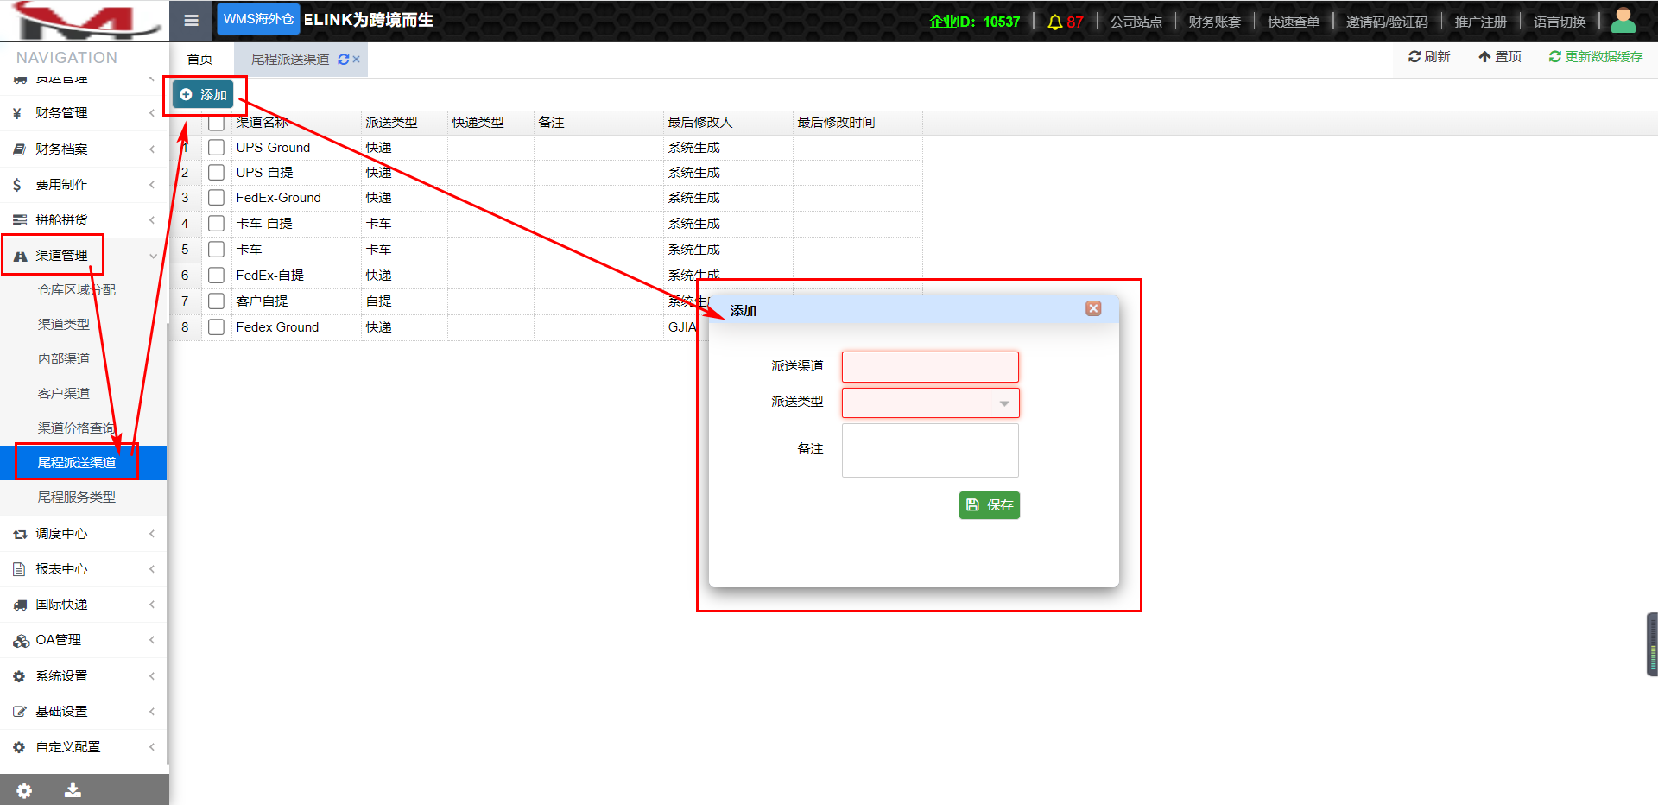Expand the 报表中心 menu chevron
The image size is (1658, 805).
[152, 569]
